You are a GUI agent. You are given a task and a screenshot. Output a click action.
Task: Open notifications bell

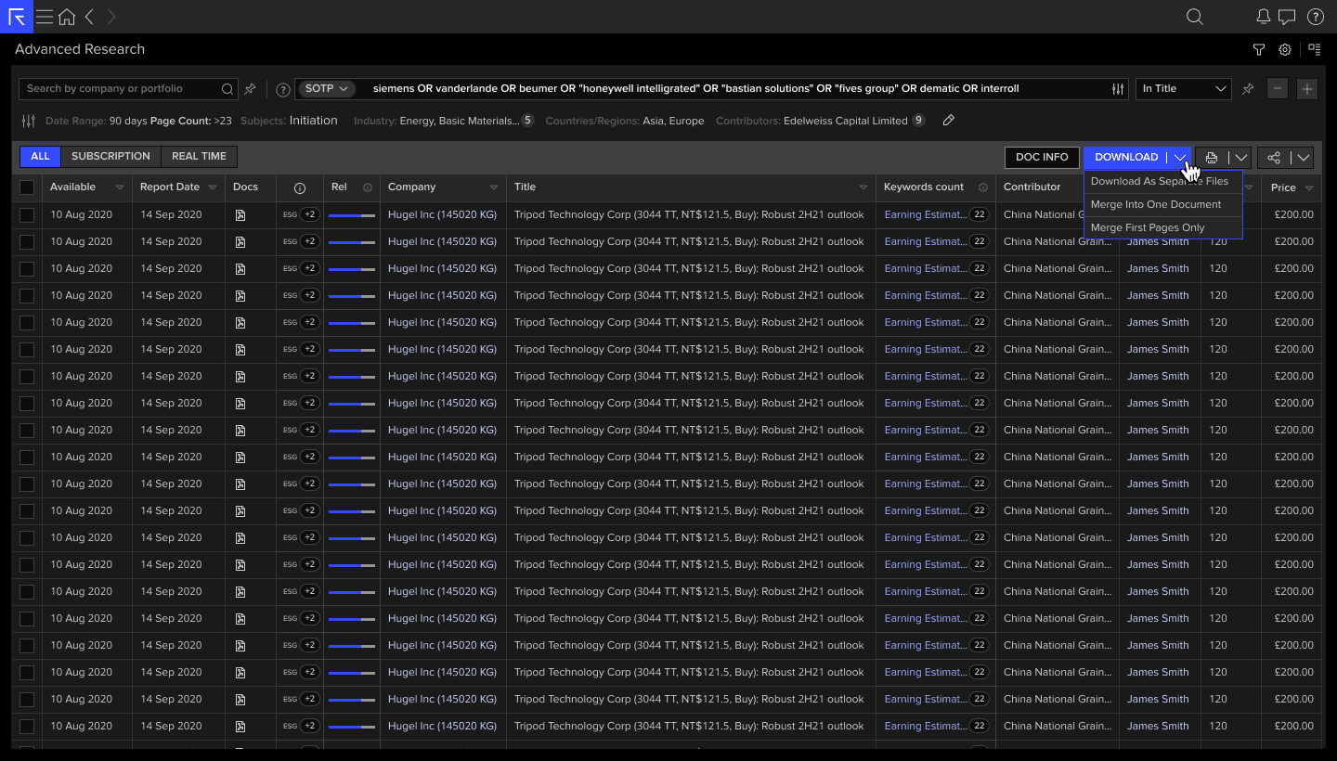pyautogui.click(x=1263, y=17)
